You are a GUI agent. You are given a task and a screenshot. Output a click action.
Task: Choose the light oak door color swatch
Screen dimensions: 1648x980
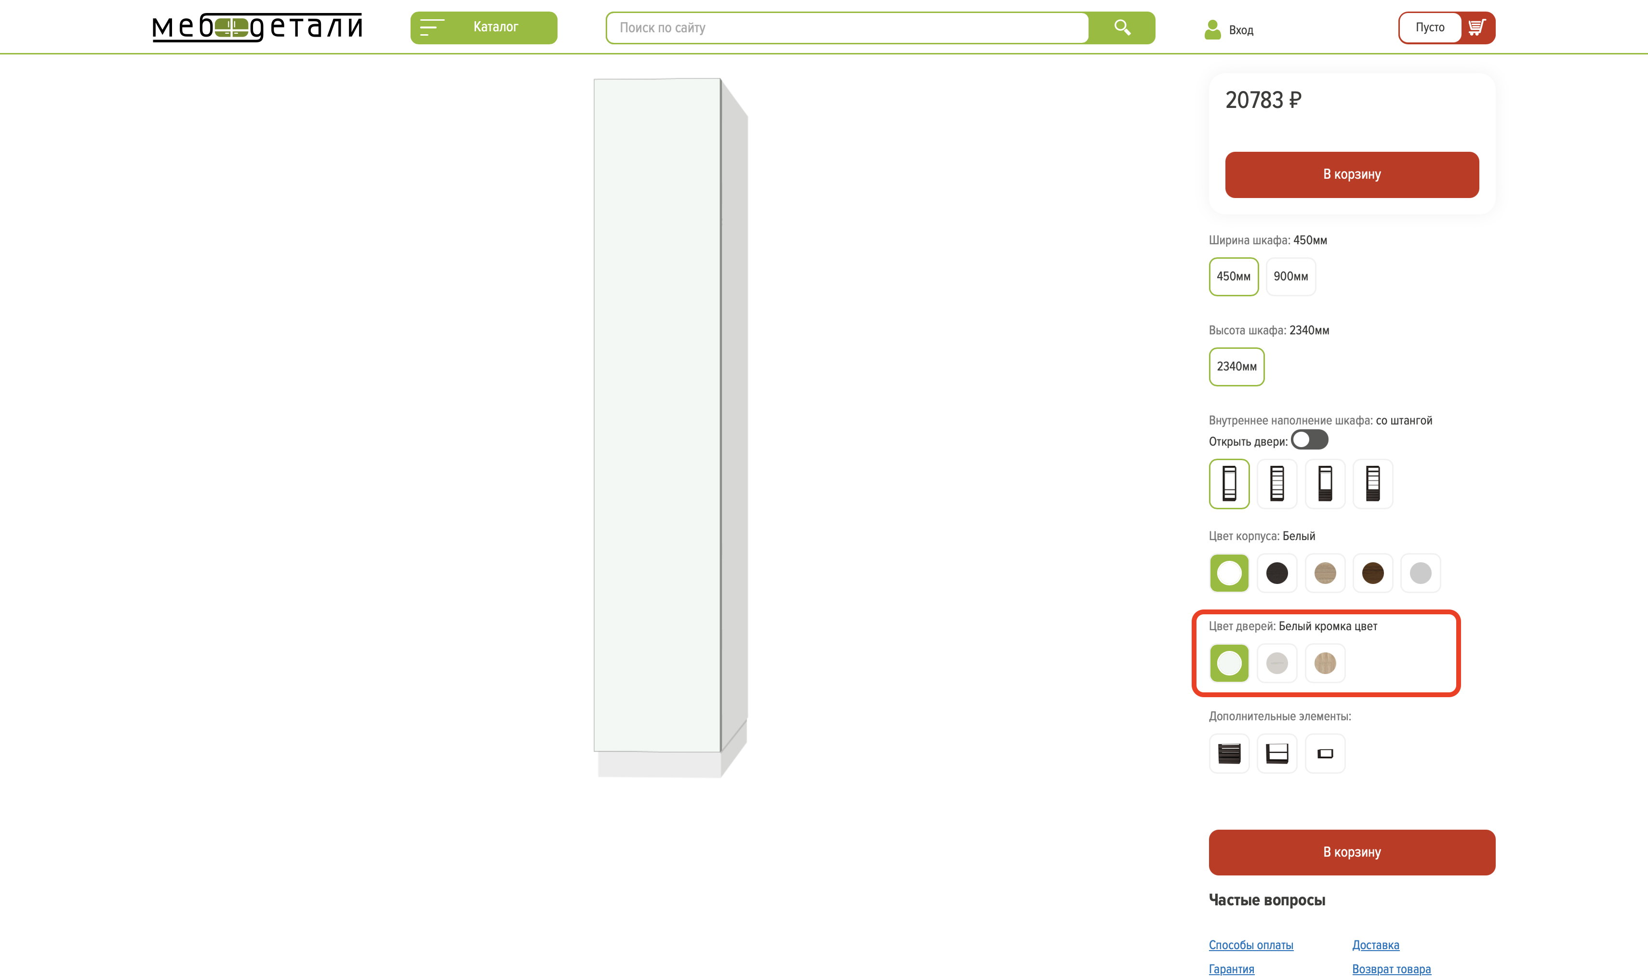pyautogui.click(x=1325, y=663)
